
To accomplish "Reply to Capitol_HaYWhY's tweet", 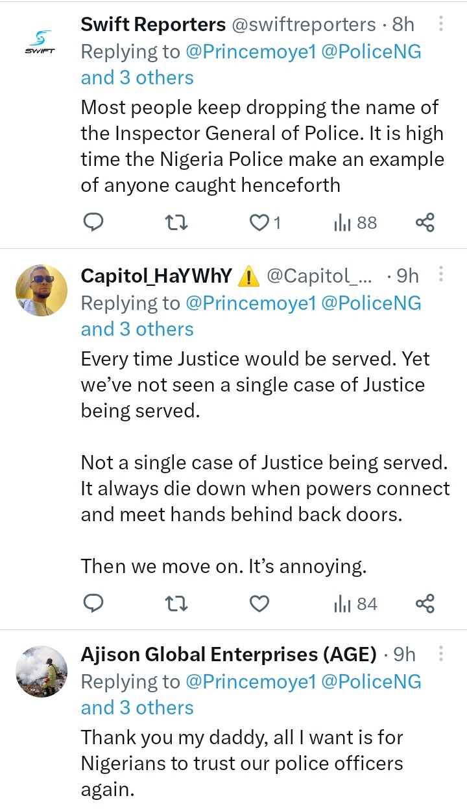I will [94, 604].
